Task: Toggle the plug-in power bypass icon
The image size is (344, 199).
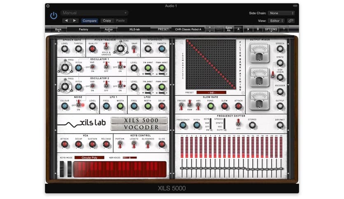Action: pyautogui.click(x=53, y=16)
